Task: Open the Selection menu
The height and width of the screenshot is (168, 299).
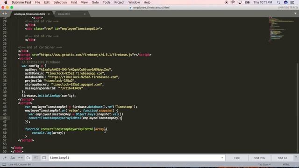Action: click(x=60, y=2)
